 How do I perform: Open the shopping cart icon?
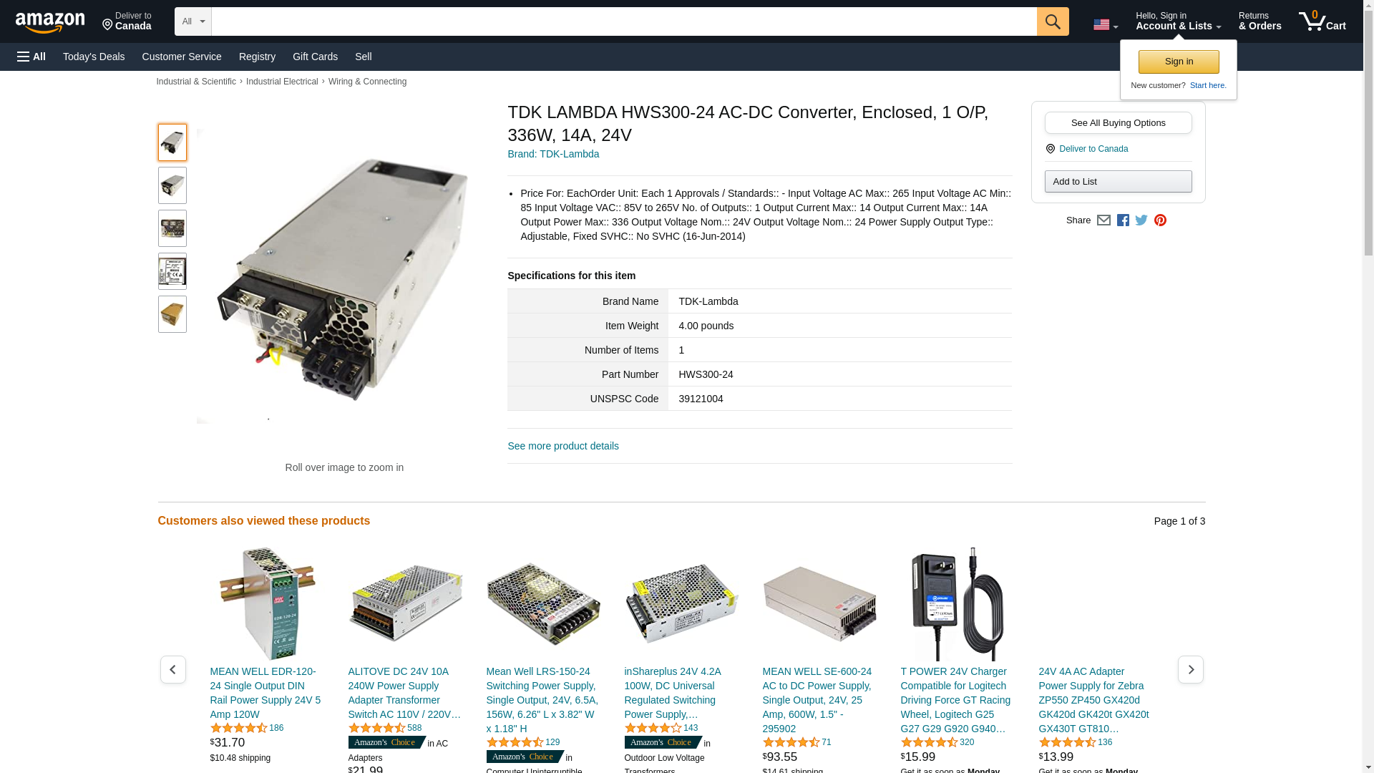[1322, 21]
